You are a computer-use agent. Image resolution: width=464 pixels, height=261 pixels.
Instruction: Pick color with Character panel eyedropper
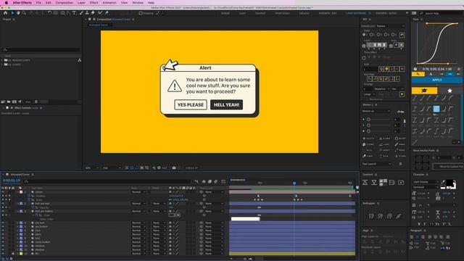443,182
